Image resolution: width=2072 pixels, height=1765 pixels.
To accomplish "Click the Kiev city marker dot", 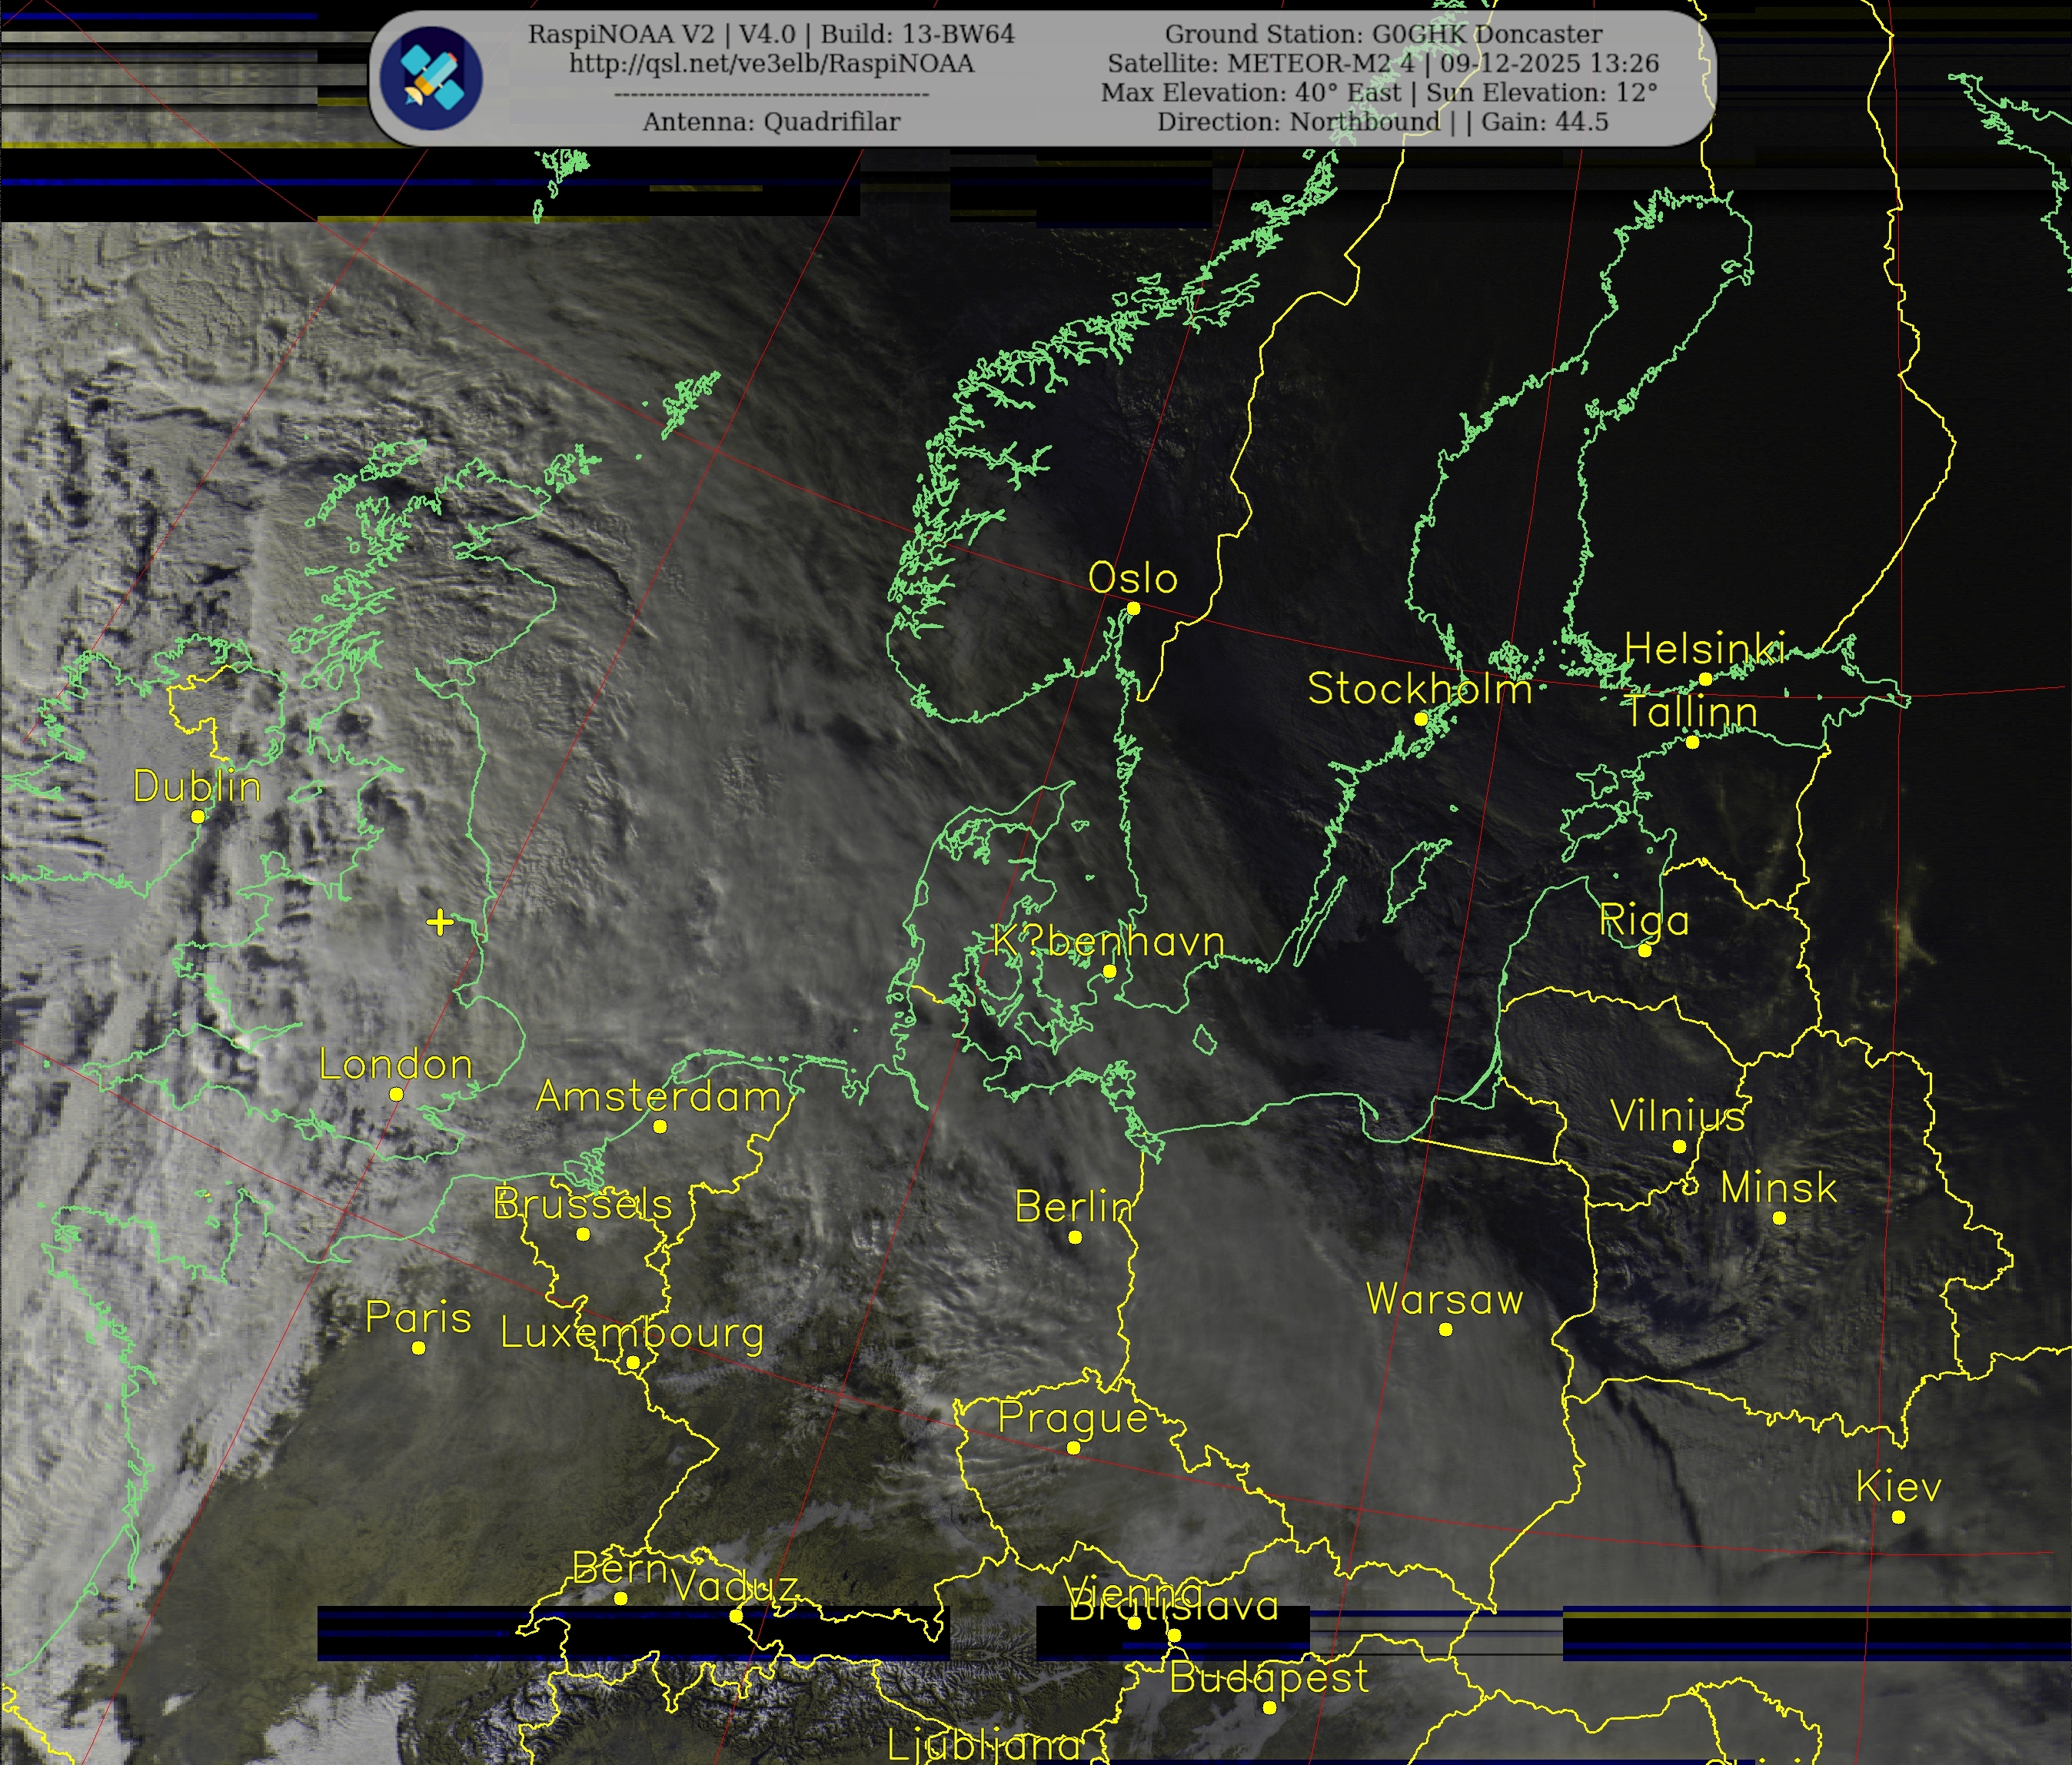I will pos(1898,1517).
